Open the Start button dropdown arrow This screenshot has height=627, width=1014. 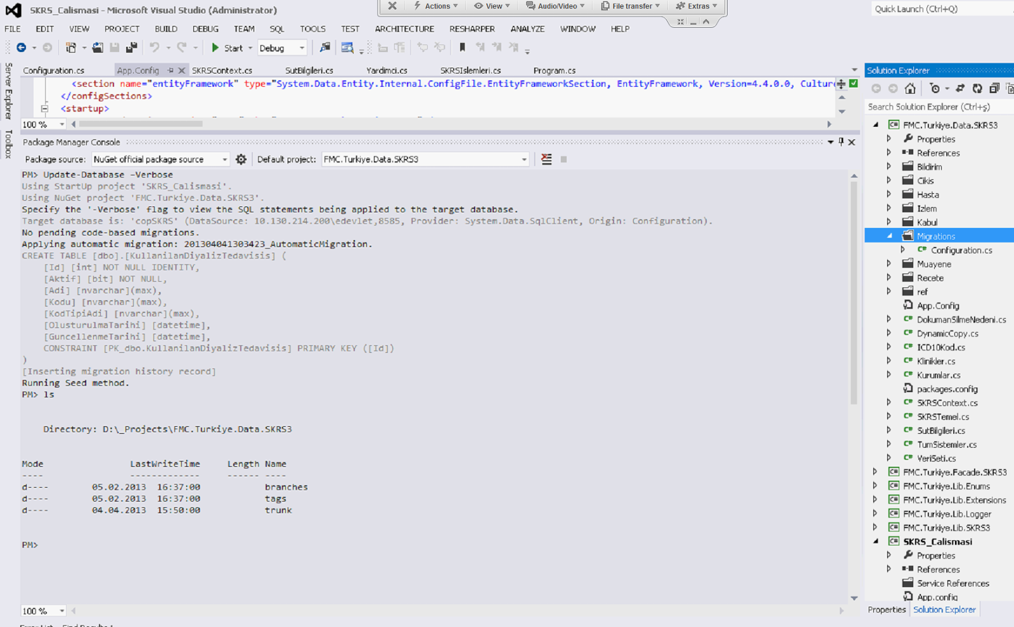(250, 48)
